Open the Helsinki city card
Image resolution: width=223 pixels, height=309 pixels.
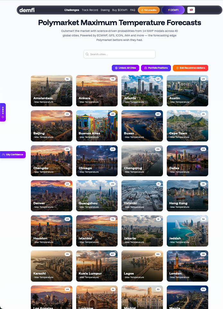[142, 196]
